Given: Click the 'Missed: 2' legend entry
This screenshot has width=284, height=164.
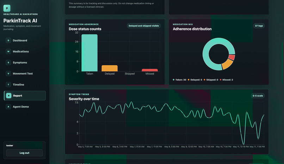Looking at the screenshot, I should (x=227, y=80).
